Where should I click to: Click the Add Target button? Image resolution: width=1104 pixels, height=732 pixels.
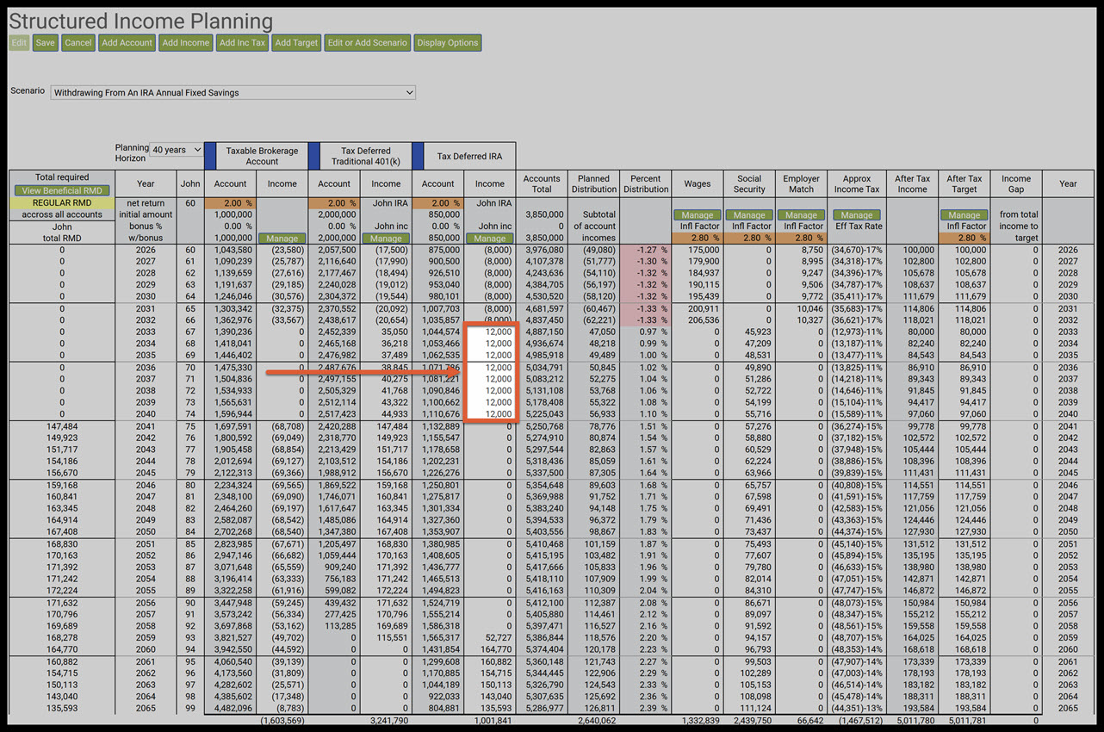pyautogui.click(x=296, y=43)
